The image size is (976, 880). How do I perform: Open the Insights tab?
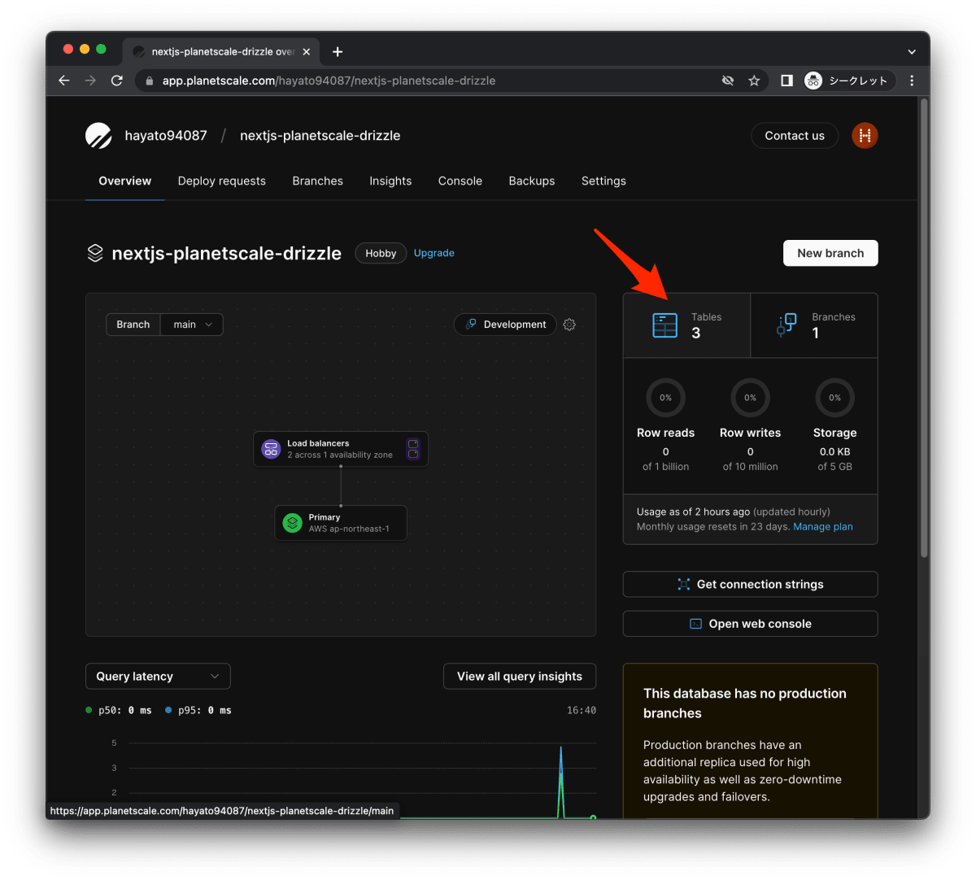pos(390,181)
